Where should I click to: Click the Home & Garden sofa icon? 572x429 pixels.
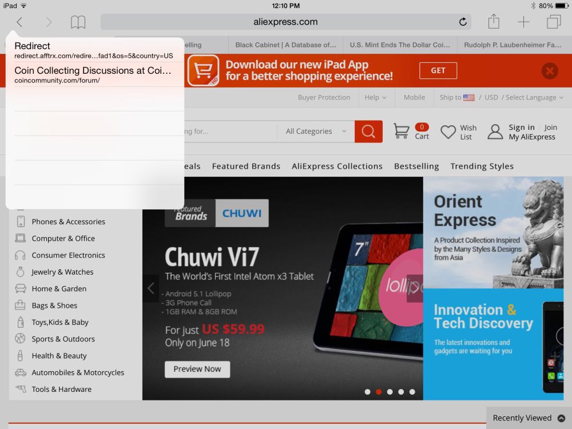click(21, 288)
